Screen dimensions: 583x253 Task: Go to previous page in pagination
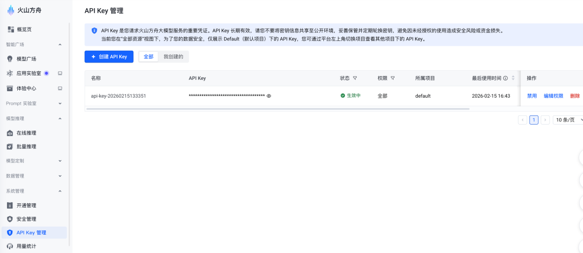[x=523, y=120]
